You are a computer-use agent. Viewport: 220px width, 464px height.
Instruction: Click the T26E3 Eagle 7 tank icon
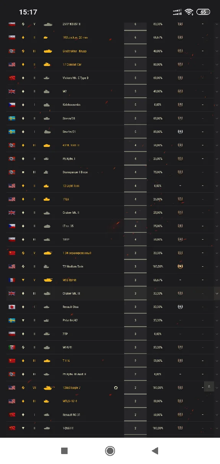[x=49, y=388]
